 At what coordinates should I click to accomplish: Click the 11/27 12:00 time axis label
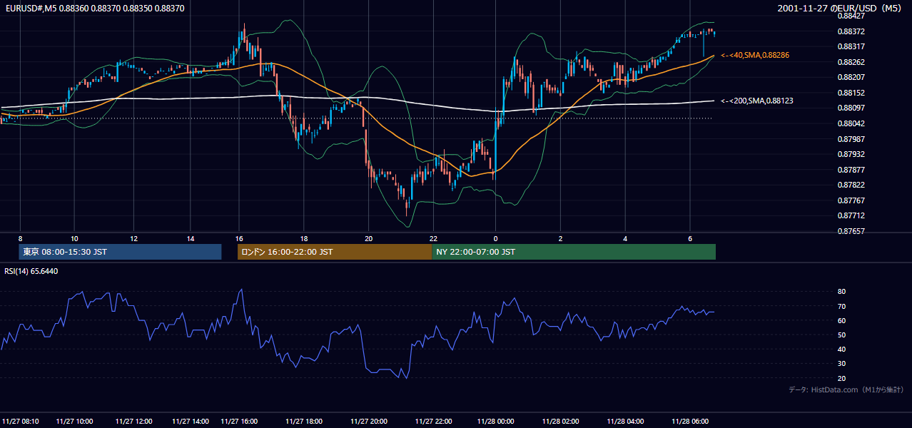[133, 421]
